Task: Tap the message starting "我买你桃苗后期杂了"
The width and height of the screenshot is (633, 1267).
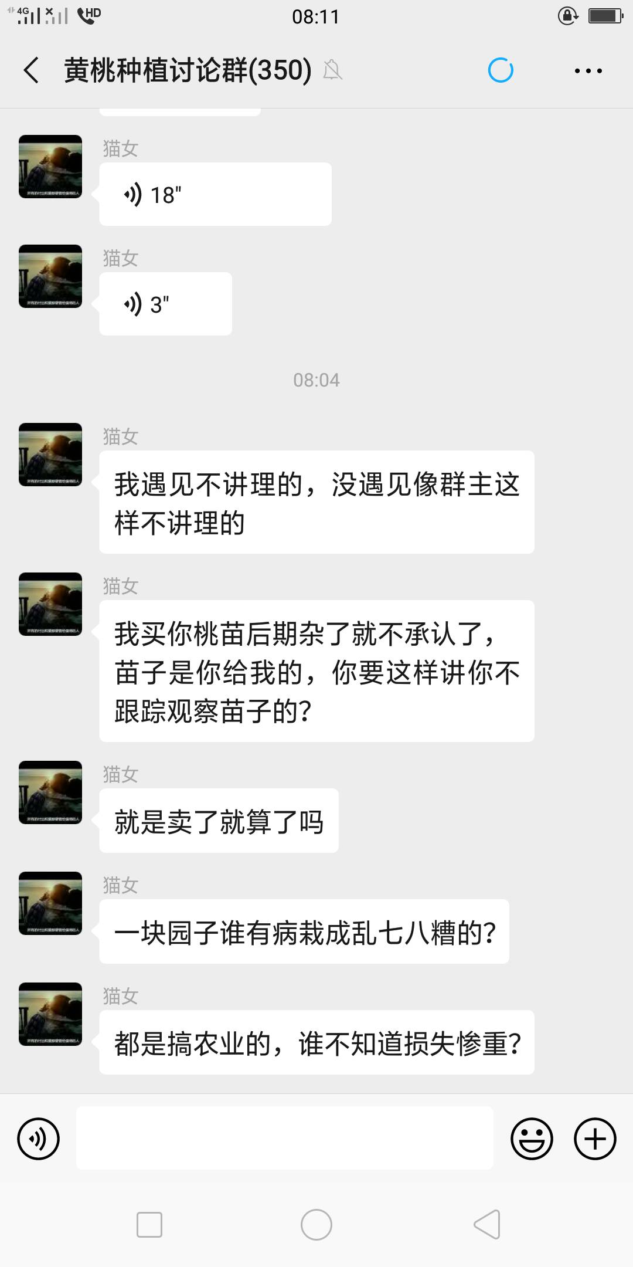Action: [316, 671]
